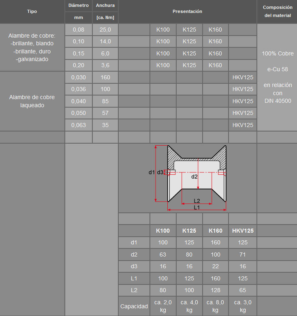The height and width of the screenshot is (316, 297).
Task: Select diameter value 0,10
Action: pos(79,42)
